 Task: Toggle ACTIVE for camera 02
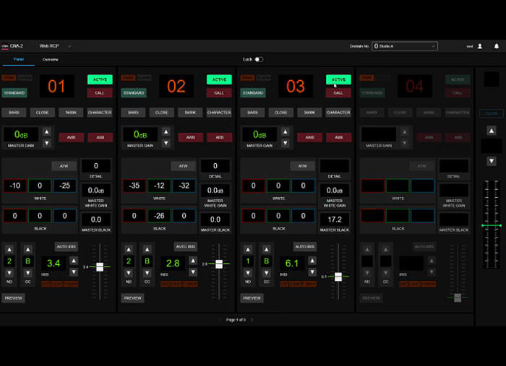[x=219, y=79]
